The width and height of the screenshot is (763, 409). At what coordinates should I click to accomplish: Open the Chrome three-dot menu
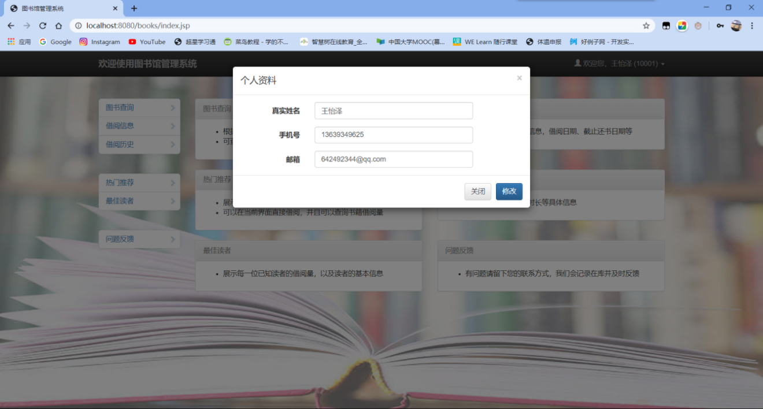(x=752, y=25)
